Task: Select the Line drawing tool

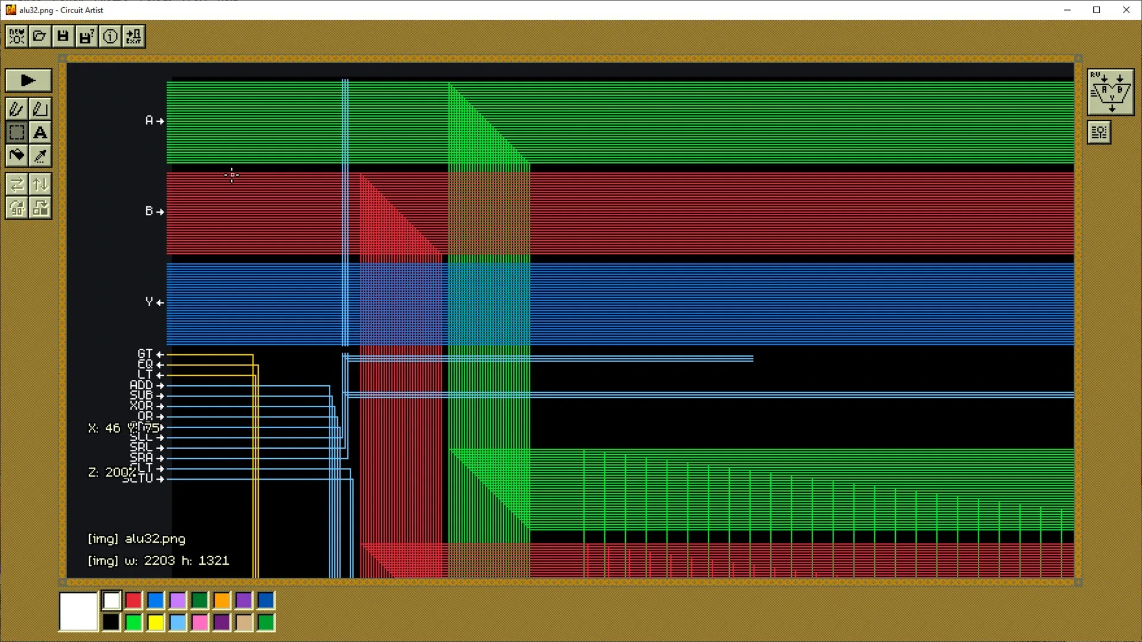Action: [x=40, y=109]
